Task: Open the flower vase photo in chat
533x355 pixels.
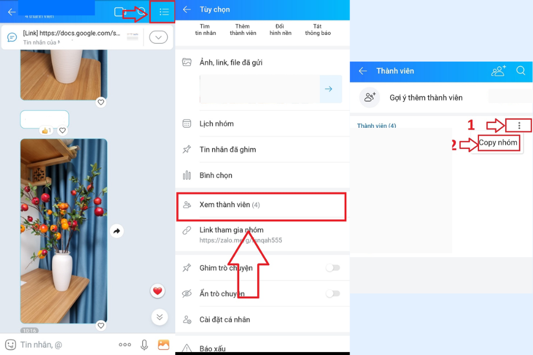Action: coord(64,231)
